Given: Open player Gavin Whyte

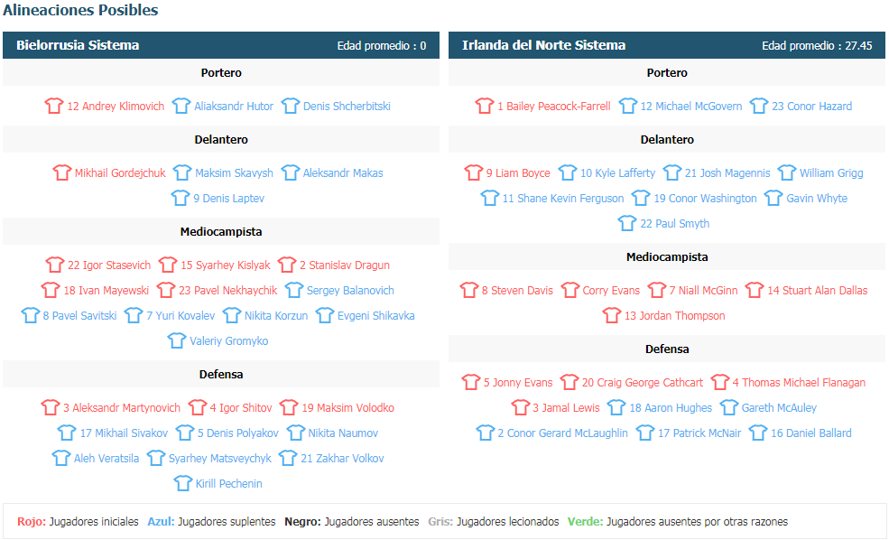Looking at the screenshot, I should 817,198.
